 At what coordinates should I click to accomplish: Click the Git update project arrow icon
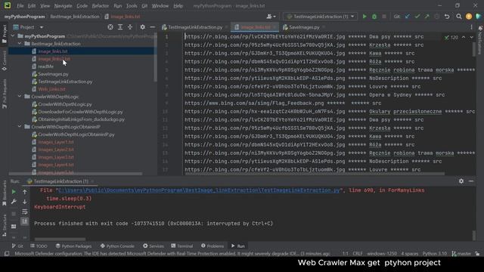coord(408,17)
